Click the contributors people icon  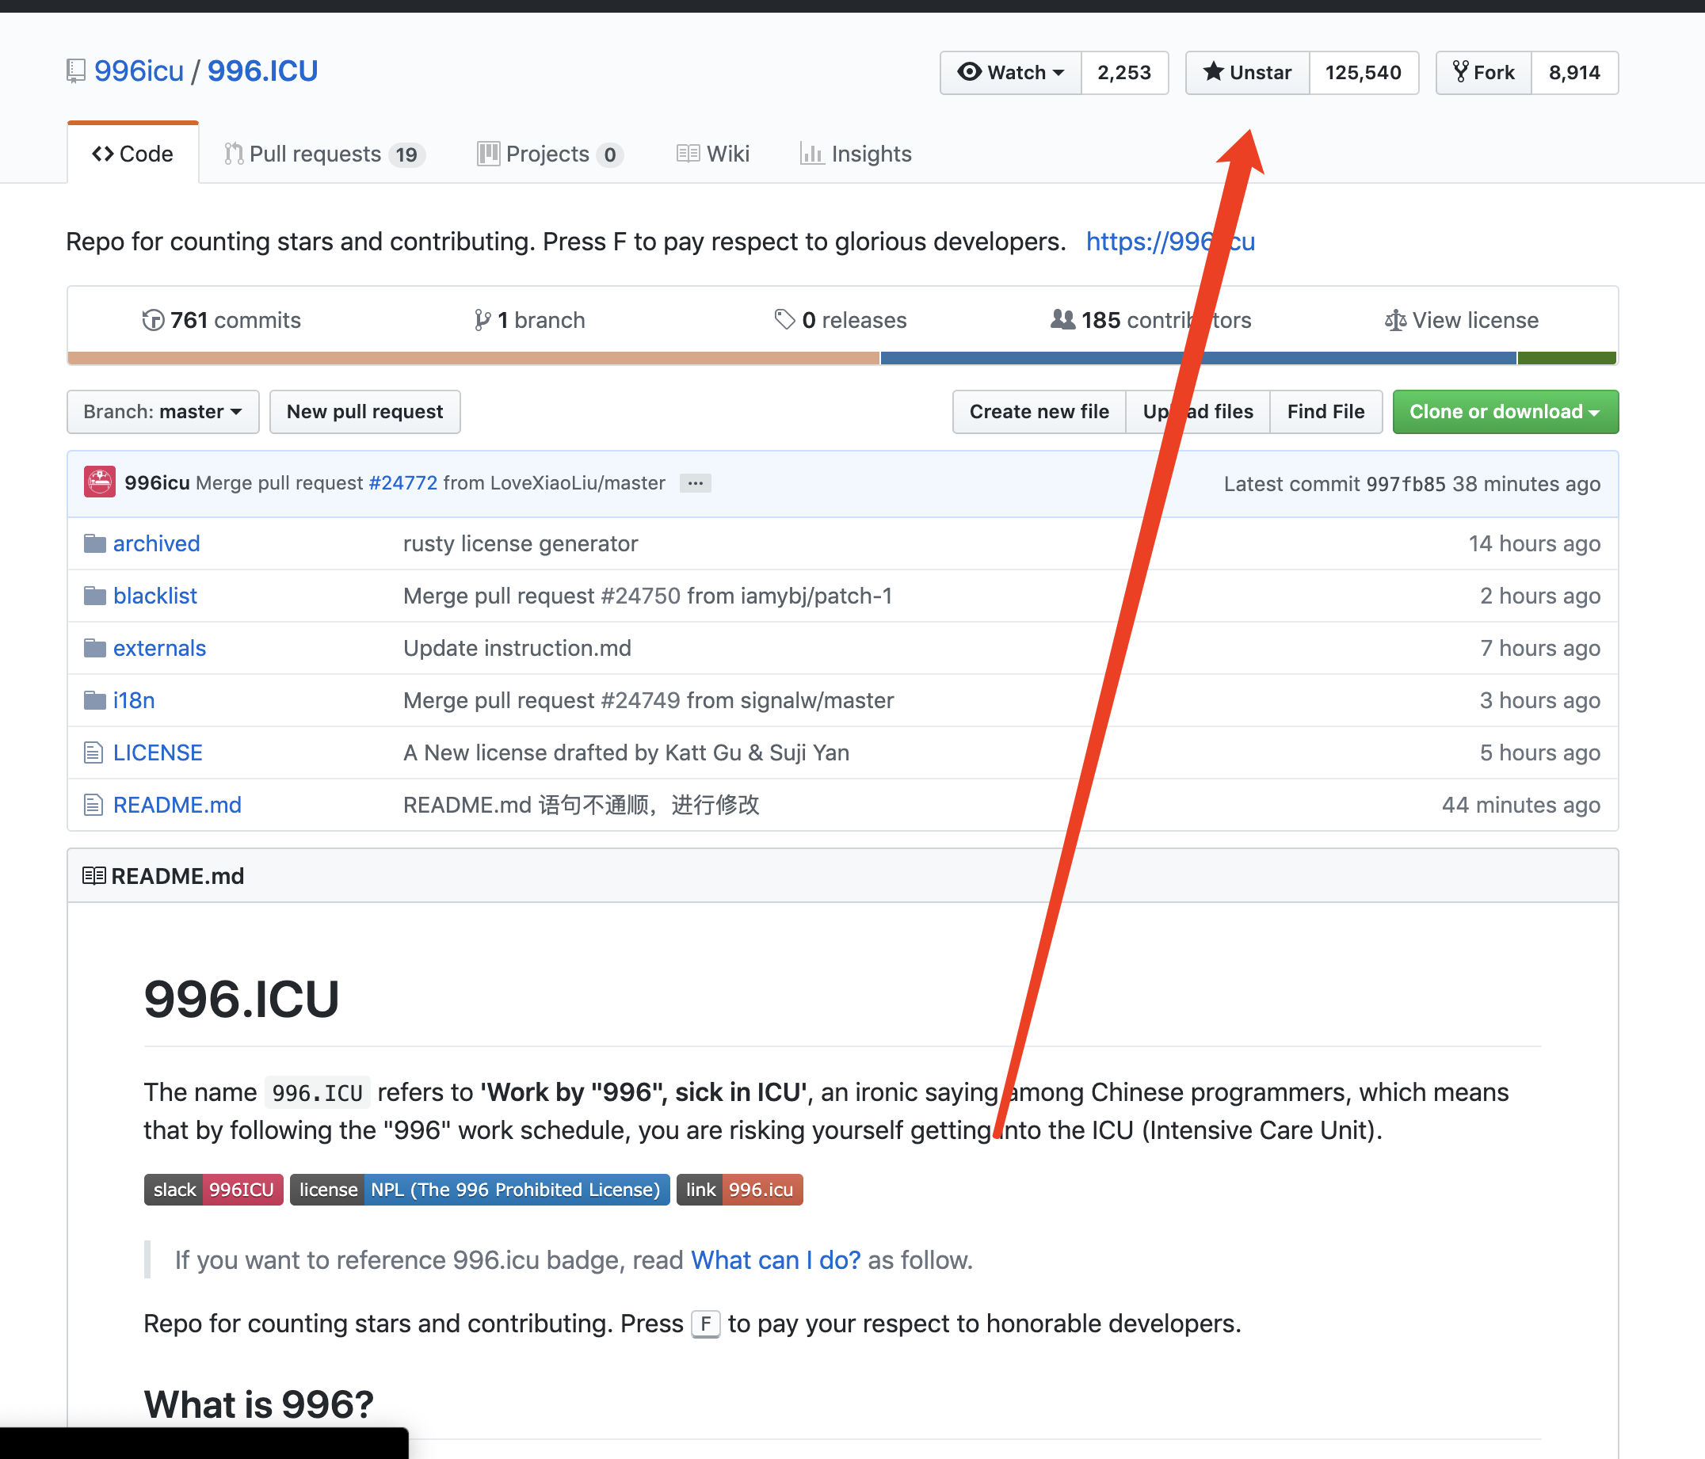pyautogui.click(x=1062, y=319)
